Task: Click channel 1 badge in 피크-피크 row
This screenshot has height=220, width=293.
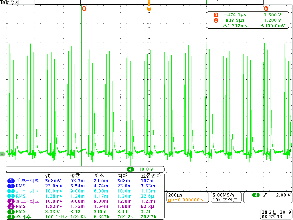Action: [x=11, y=181]
